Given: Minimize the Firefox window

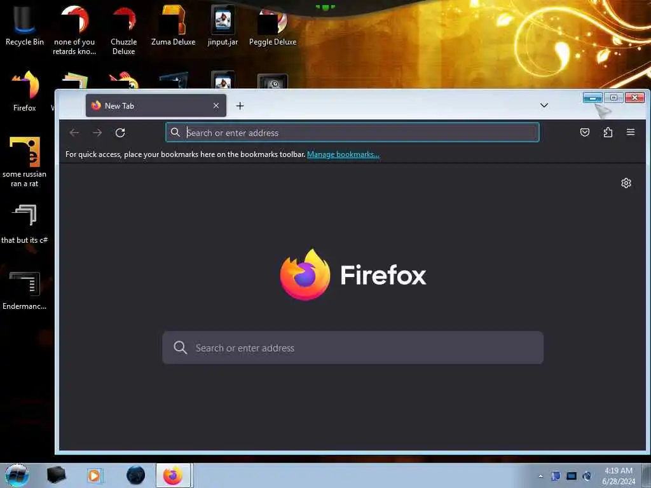Looking at the screenshot, I should pyautogui.click(x=593, y=97).
